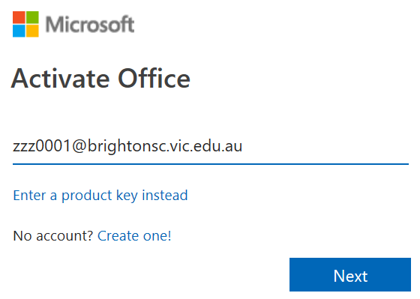This screenshot has width=420, height=299.
Task: Click the yellow square of Microsoft logo
Action: [32, 31]
